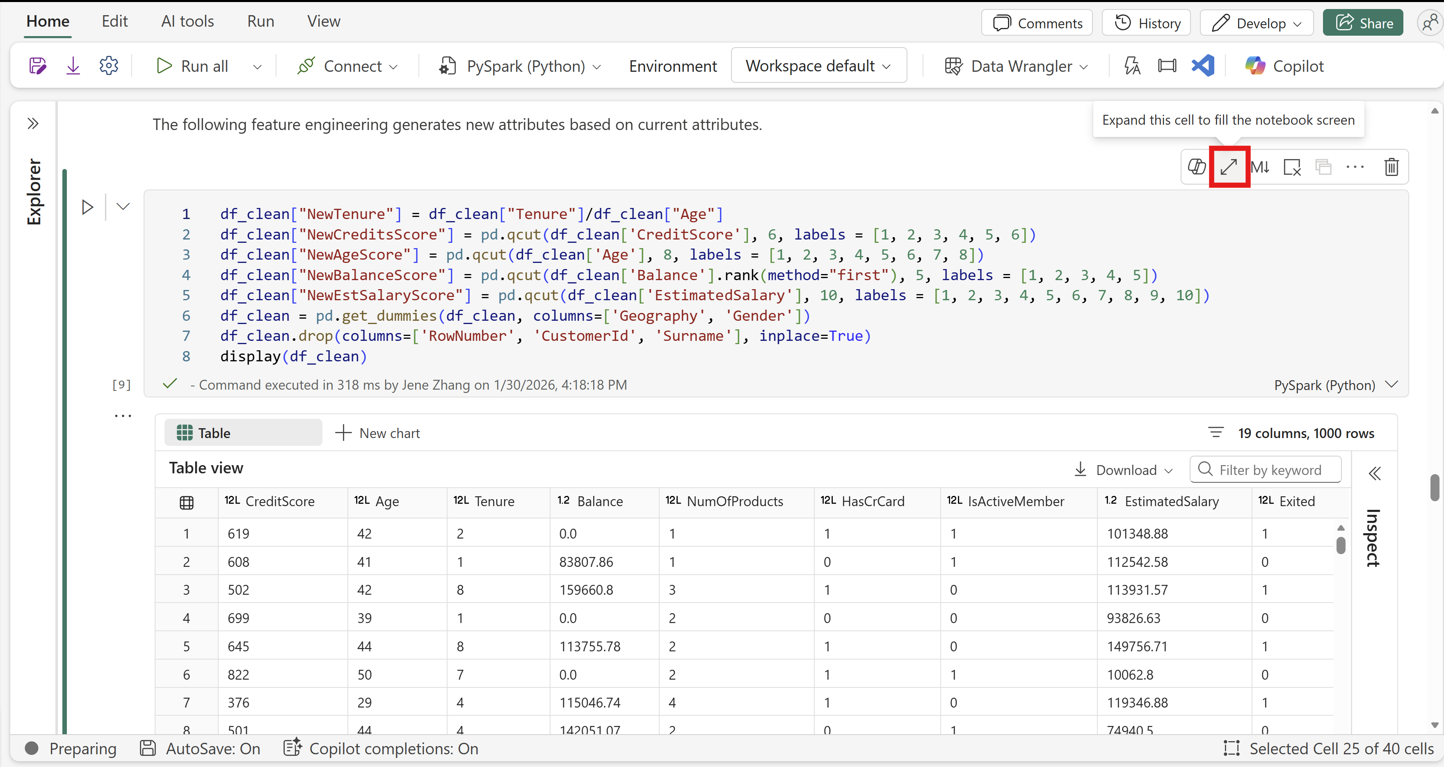Convert cell to Markdown icon

(x=1260, y=167)
